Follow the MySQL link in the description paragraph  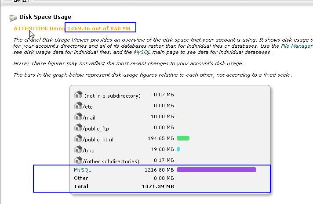pyautogui.click(x=142, y=52)
